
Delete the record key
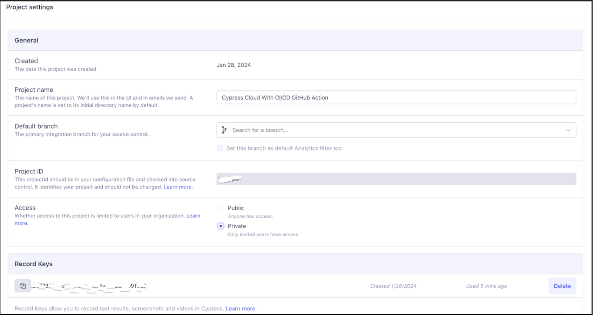(562, 286)
